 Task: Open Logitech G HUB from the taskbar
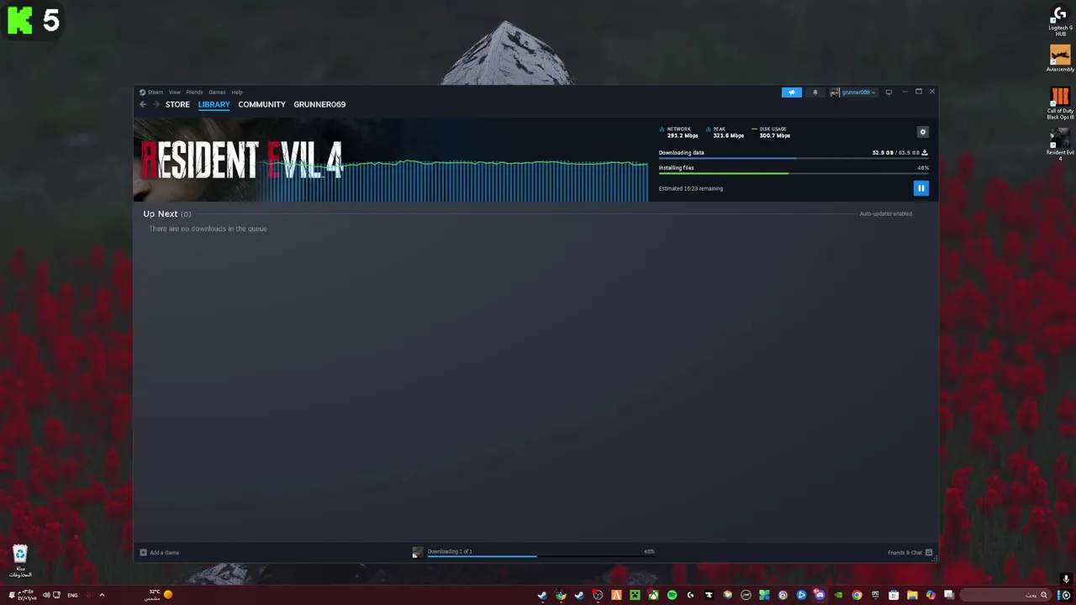[x=690, y=595]
